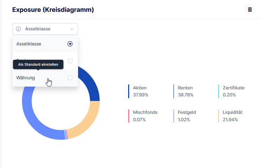Click the Aktien legend entry

point(140,91)
